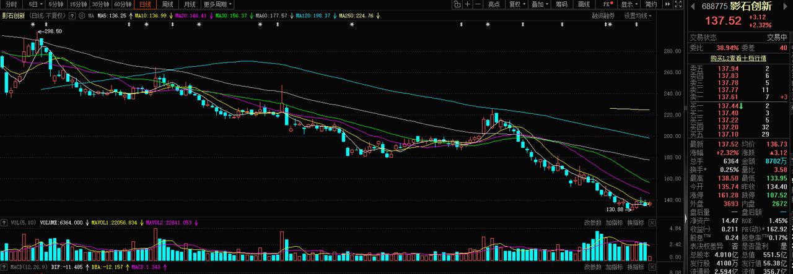Toggle the 画线 drawing tool
The image size is (793, 274).
[x=584, y=4]
